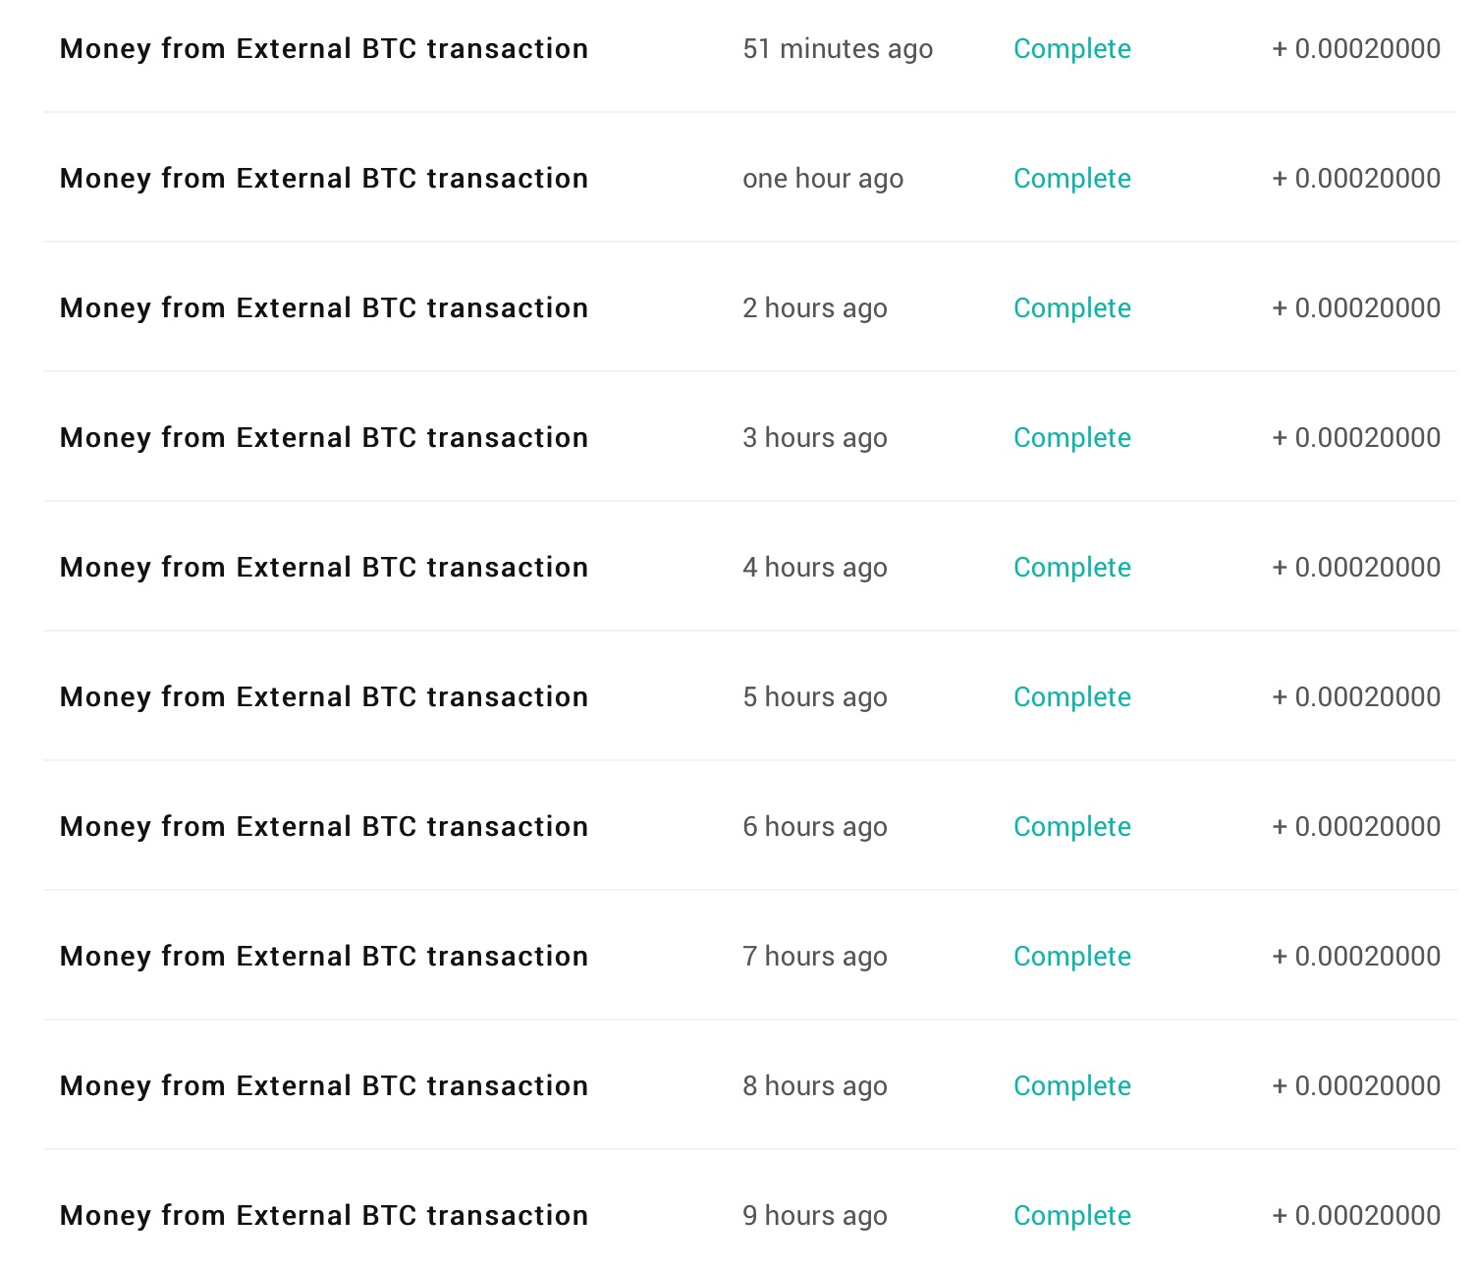Click the amount on the 3 hours ago row
The image size is (1475, 1270).
pos(1356,438)
